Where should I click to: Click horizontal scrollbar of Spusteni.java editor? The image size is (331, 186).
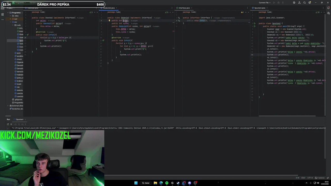click(x=287, y=116)
